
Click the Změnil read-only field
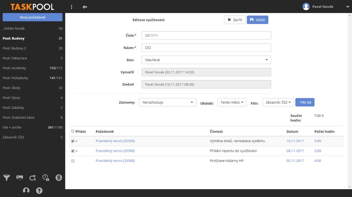click(206, 84)
